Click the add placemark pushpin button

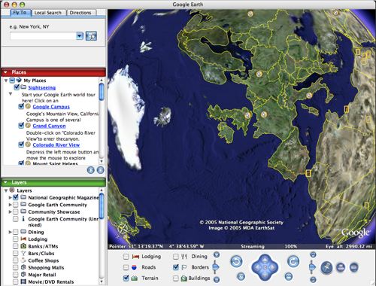pos(326,267)
